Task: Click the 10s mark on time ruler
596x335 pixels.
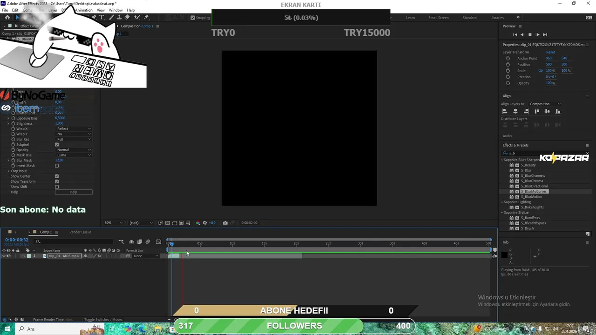Action: pos(232,243)
